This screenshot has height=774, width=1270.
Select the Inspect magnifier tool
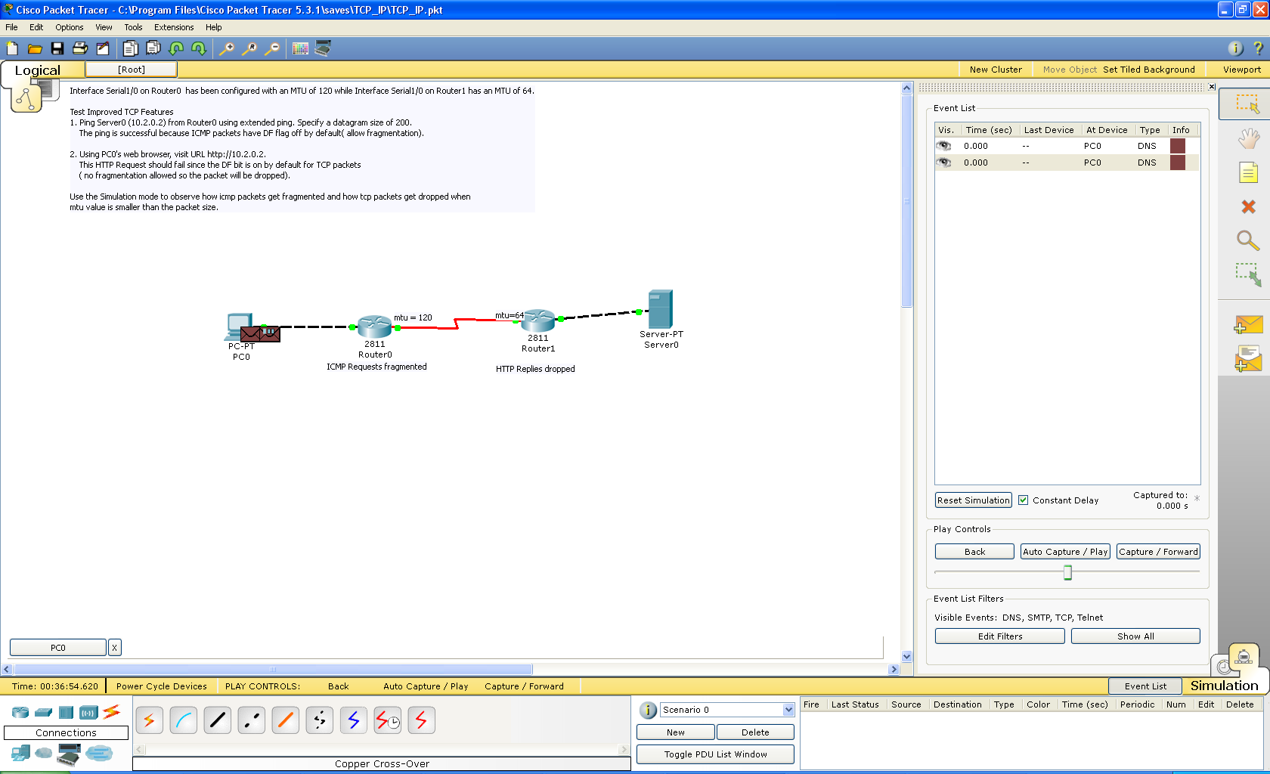(x=1248, y=240)
